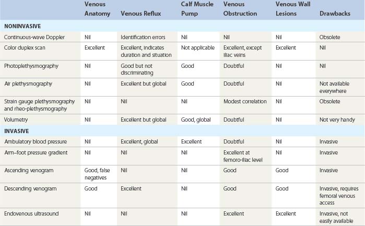The height and width of the screenshot is (226, 365).
Task: Select the Endovenous ultrasound row label
Action: coord(32,213)
